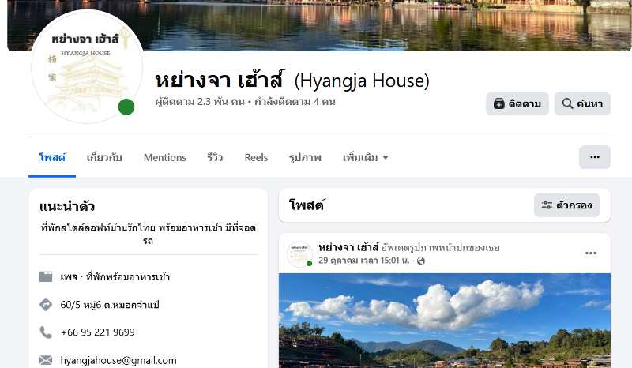The image size is (632, 368).
Task: Click the globe public-audience icon on post
Action: pyautogui.click(x=421, y=261)
